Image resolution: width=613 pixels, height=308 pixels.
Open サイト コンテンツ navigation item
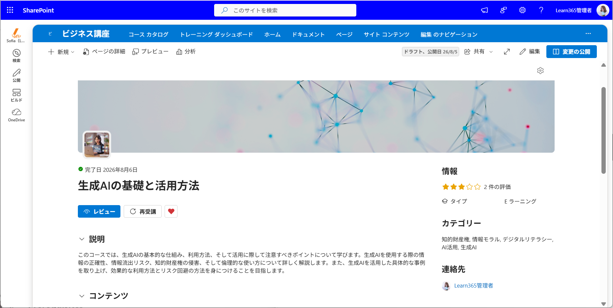(387, 34)
